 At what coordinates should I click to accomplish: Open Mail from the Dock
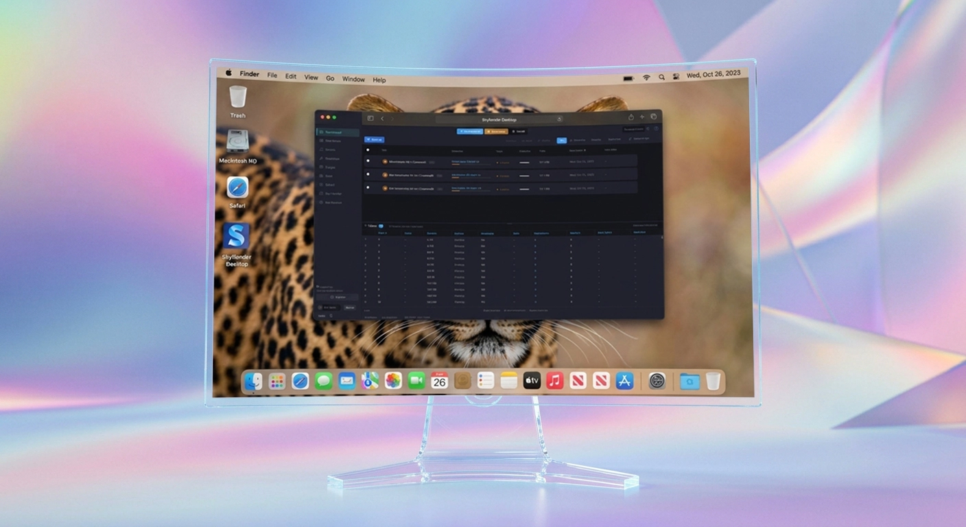[x=347, y=381]
